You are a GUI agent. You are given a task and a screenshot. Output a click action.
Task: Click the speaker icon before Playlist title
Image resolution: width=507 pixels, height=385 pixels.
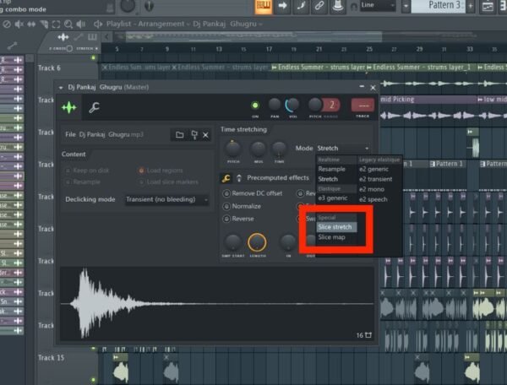(98, 24)
